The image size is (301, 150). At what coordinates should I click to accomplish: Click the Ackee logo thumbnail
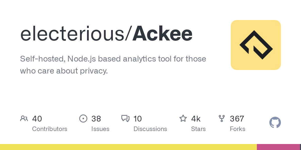coord(256,45)
